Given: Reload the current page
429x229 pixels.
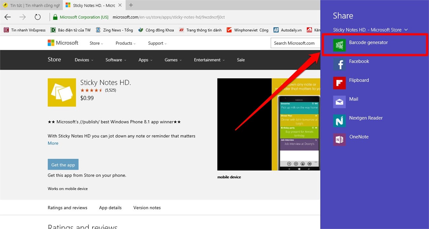Looking at the screenshot, I should tap(38, 17).
